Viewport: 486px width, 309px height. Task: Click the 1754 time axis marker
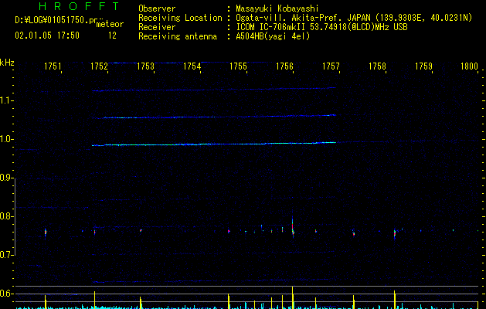point(192,66)
